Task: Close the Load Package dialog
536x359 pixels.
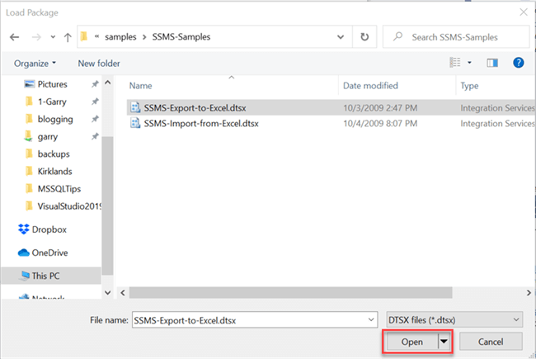Action: (523, 12)
